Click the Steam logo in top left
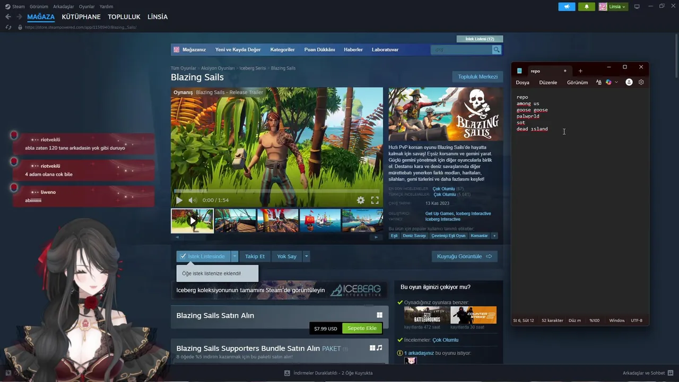 7,6
